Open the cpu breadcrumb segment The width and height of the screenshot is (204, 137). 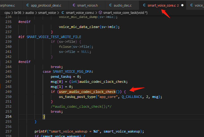coord(7,13)
